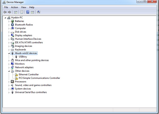Open the View menu
This screenshot has width=159, height=114.
pos(24,7)
